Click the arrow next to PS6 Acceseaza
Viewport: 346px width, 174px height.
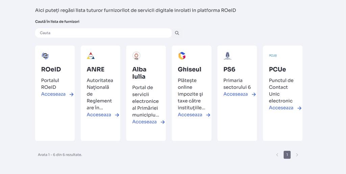[254, 94]
